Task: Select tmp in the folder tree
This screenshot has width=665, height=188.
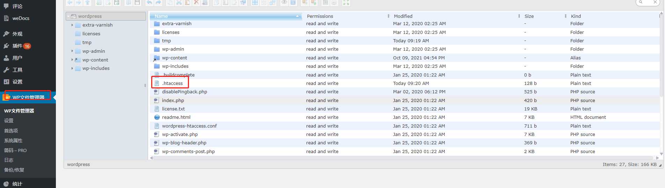Action: pyautogui.click(x=87, y=42)
